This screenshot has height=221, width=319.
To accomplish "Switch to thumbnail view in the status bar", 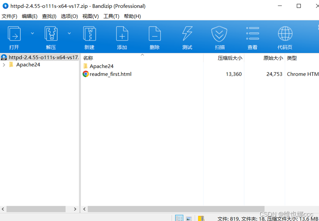I will 189,218.
